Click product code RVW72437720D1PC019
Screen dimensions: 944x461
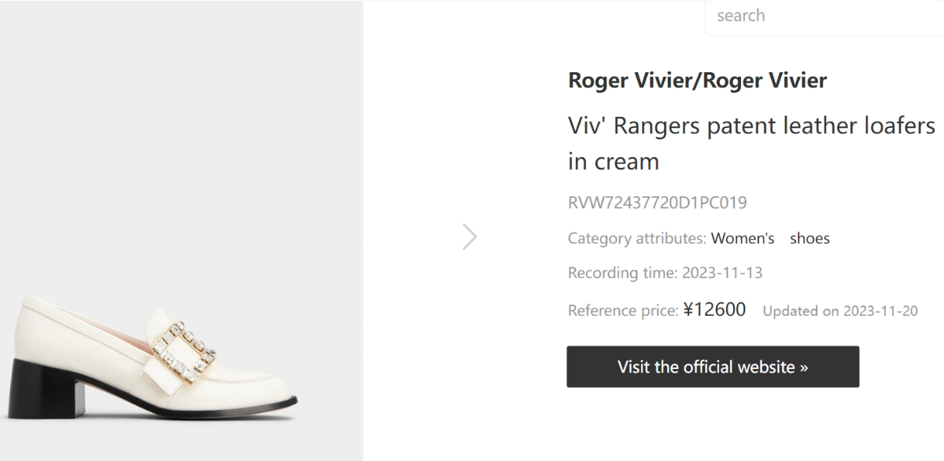657,203
